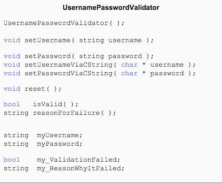Select setPasswordViaCString method declaration
The height and width of the screenshot is (184, 222).
click(99, 74)
